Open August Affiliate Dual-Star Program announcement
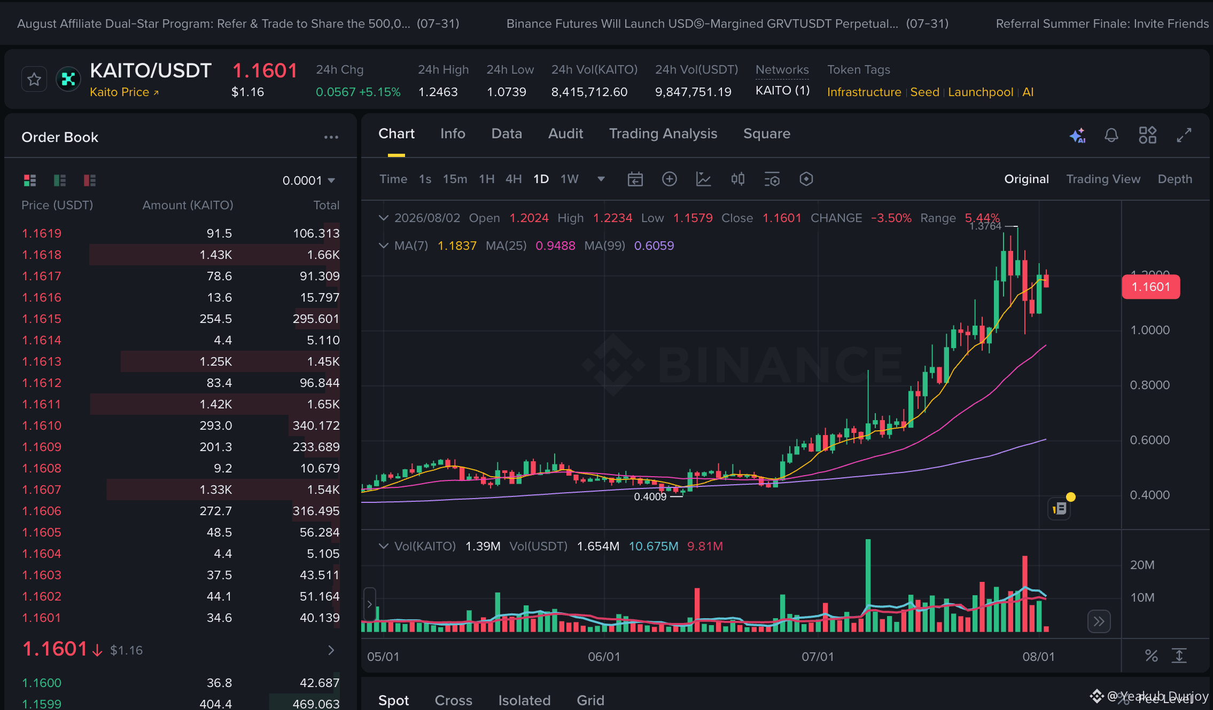The image size is (1213, 710). click(x=238, y=23)
